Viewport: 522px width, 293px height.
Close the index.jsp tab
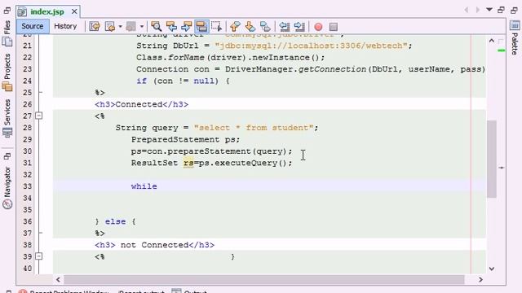click(74, 11)
